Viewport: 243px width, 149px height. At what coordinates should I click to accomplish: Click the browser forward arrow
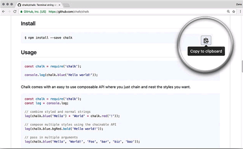[x=9, y=11]
